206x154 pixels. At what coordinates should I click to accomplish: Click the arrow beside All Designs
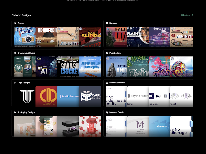click(192, 15)
